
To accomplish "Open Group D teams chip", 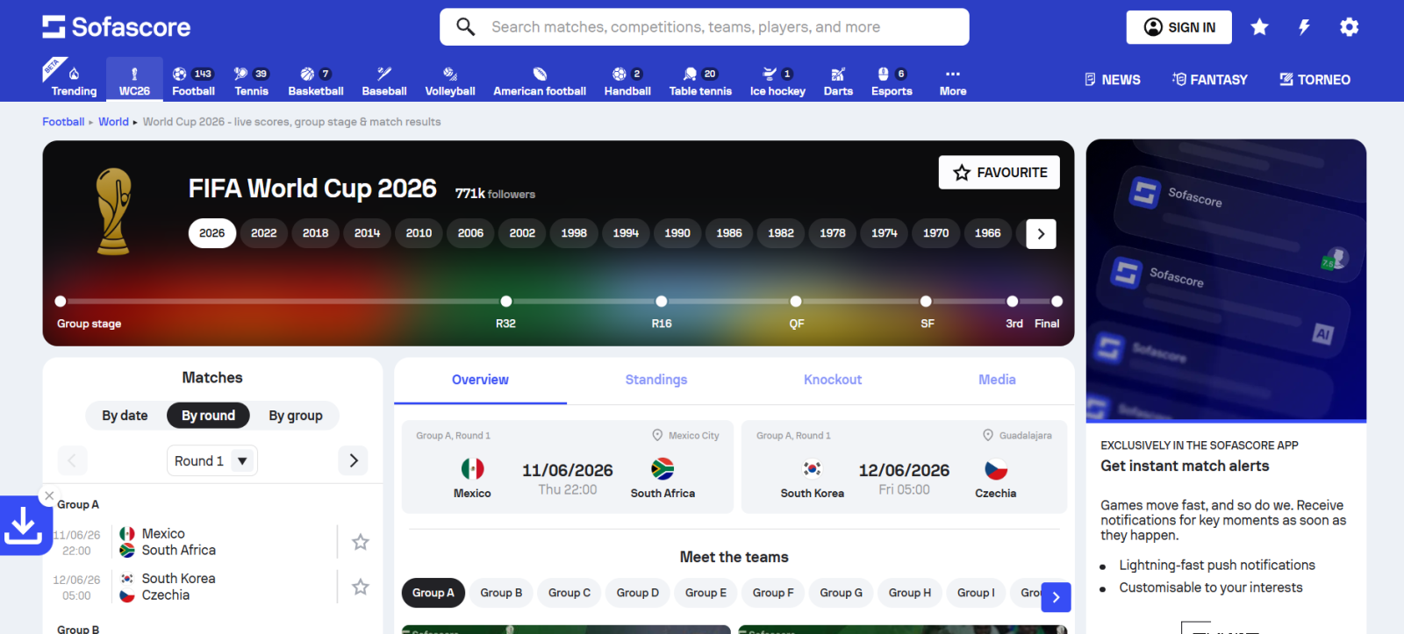I will coord(638,593).
